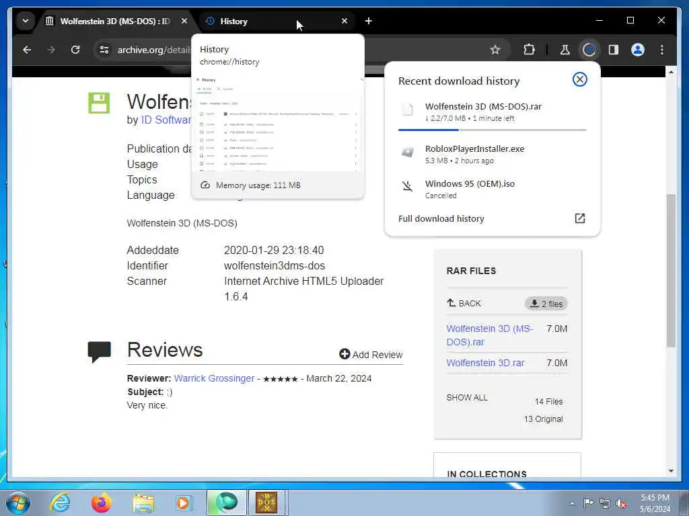The width and height of the screenshot is (689, 516).
Task: Open Windows Media Player on the taskbar
Action: pyautogui.click(x=184, y=503)
